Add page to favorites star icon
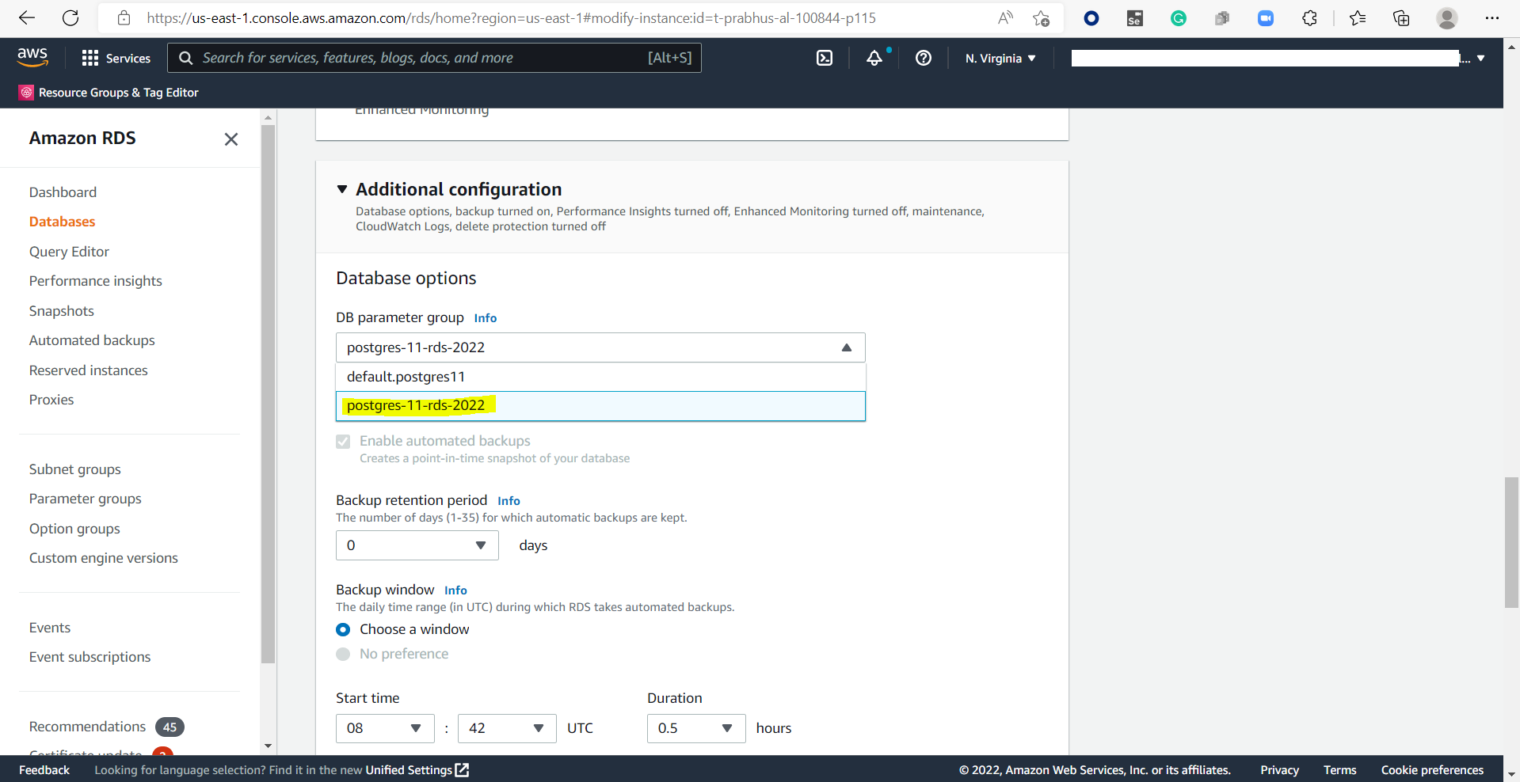Screen dimensions: 1520x782 point(1041,17)
